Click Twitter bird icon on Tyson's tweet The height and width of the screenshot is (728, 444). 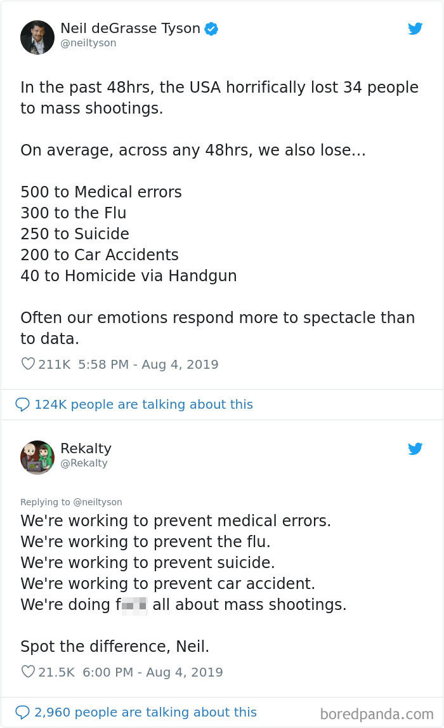(415, 29)
